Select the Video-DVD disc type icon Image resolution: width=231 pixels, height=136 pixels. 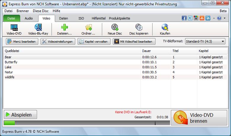(14, 29)
